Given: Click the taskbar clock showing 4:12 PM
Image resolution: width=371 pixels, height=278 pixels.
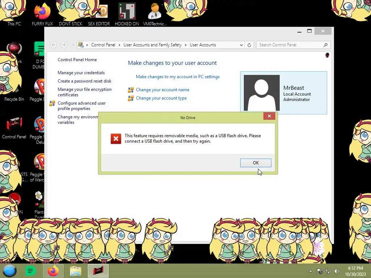Looking at the screenshot, I should (355, 271).
